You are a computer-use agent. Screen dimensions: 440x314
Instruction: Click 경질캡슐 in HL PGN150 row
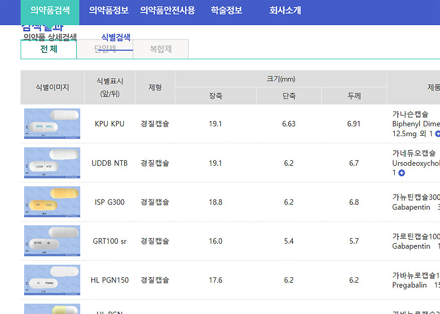click(155, 280)
